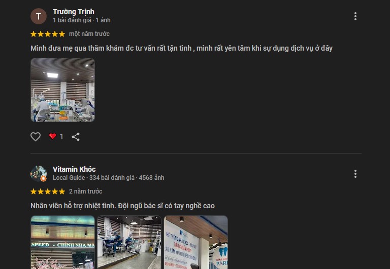Open Vitamin Khóc's profile picture
Viewport: 390px width, 269px height.
(39, 174)
